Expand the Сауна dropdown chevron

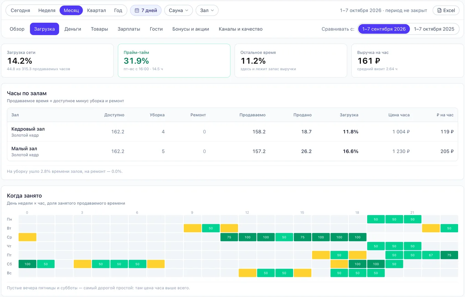187,10
